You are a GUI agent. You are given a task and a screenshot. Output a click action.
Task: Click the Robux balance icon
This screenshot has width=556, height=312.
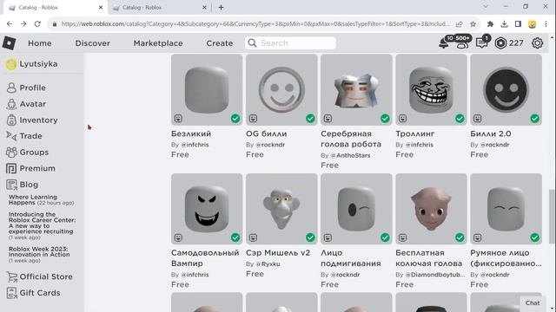500,43
